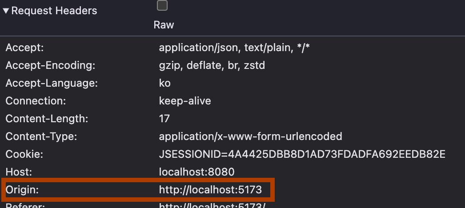Image resolution: width=465 pixels, height=208 pixels.
Task: Select the x-www-form-urlencoded value
Action: coord(250,136)
